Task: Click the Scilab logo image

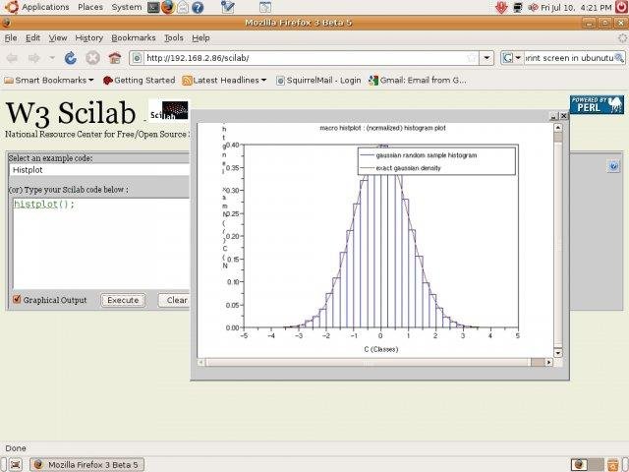Action: pos(168,110)
